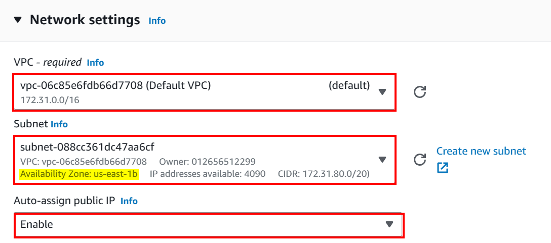Refresh the VPC list
The width and height of the screenshot is (551, 243).
point(420,92)
